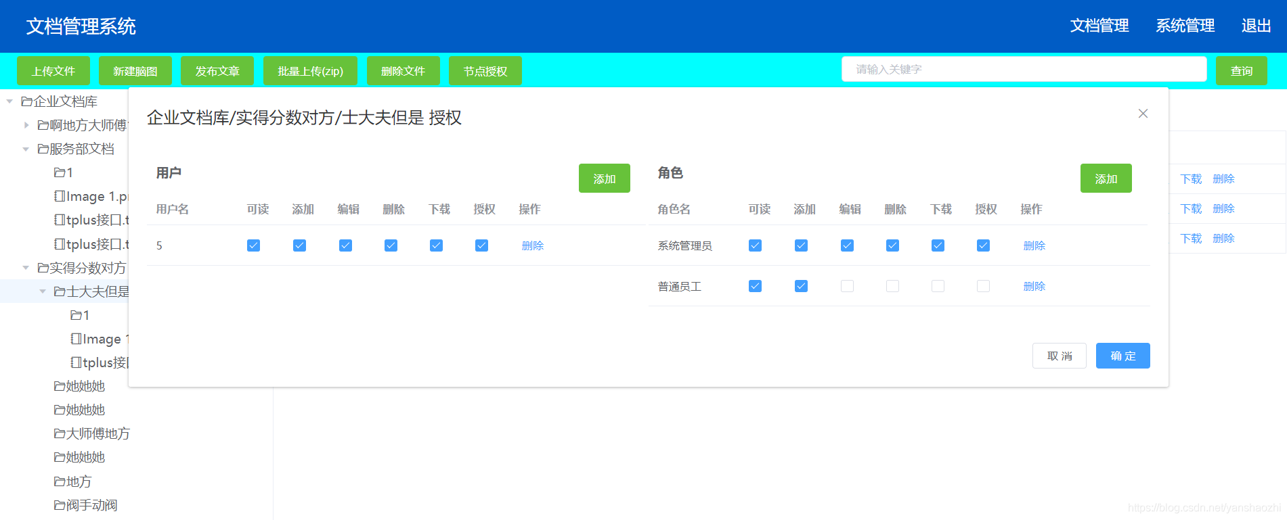Uncheck 添加 permission for user 5
The image size is (1287, 520).
pyautogui.click(x=299, y=245)
